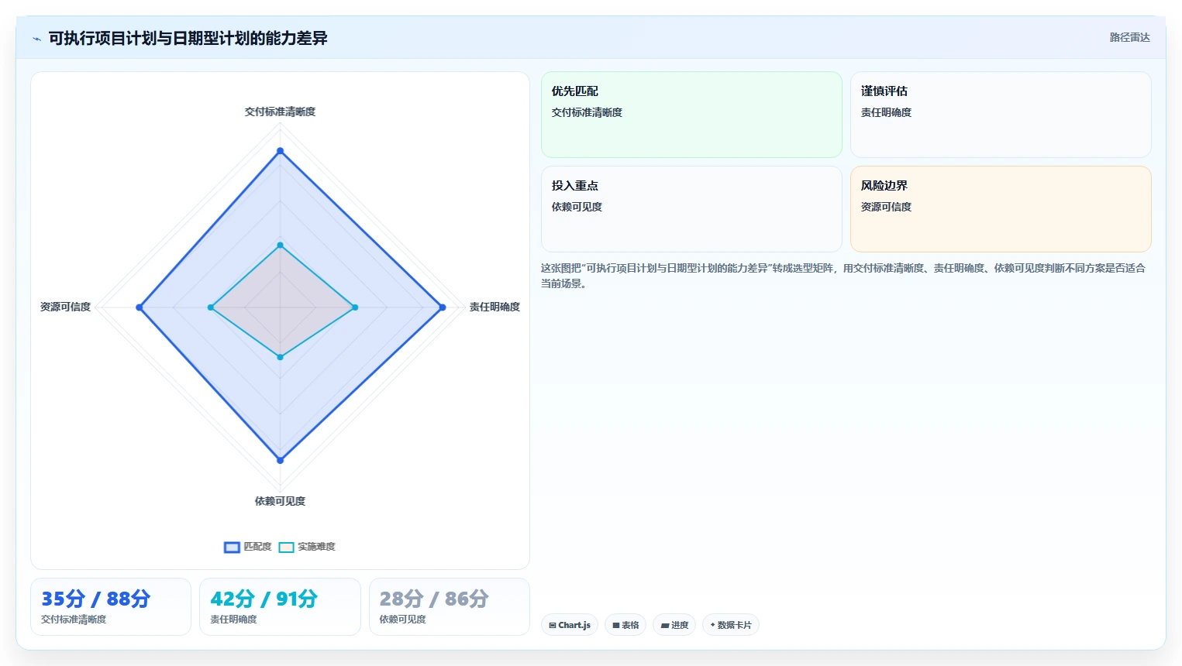Click the 资源可信度 radar axis label
This screenshot has height=666, width=1182.
click(x=65, y=307)
